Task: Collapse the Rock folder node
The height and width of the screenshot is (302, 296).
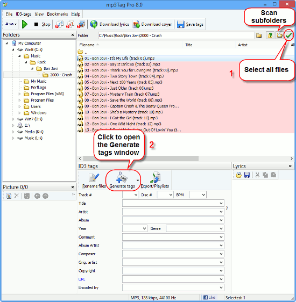Action: pos(26,62)
